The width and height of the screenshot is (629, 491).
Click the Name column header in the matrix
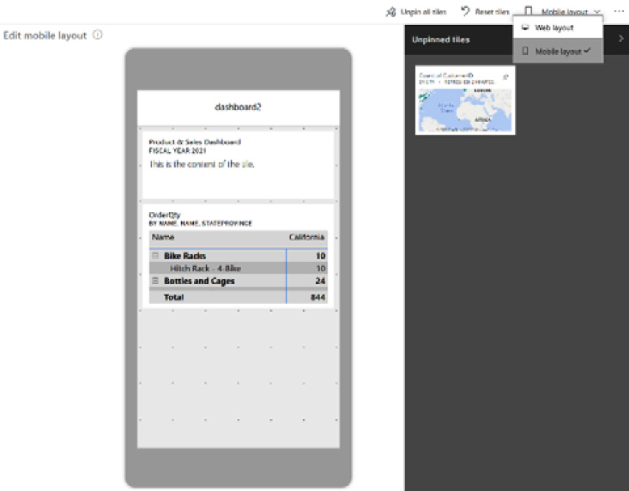(163, 237)
